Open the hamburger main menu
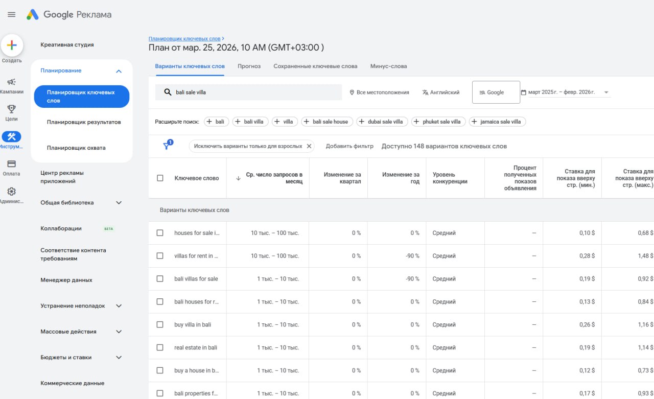Screen dimensions: 654x399 (11, 14)
